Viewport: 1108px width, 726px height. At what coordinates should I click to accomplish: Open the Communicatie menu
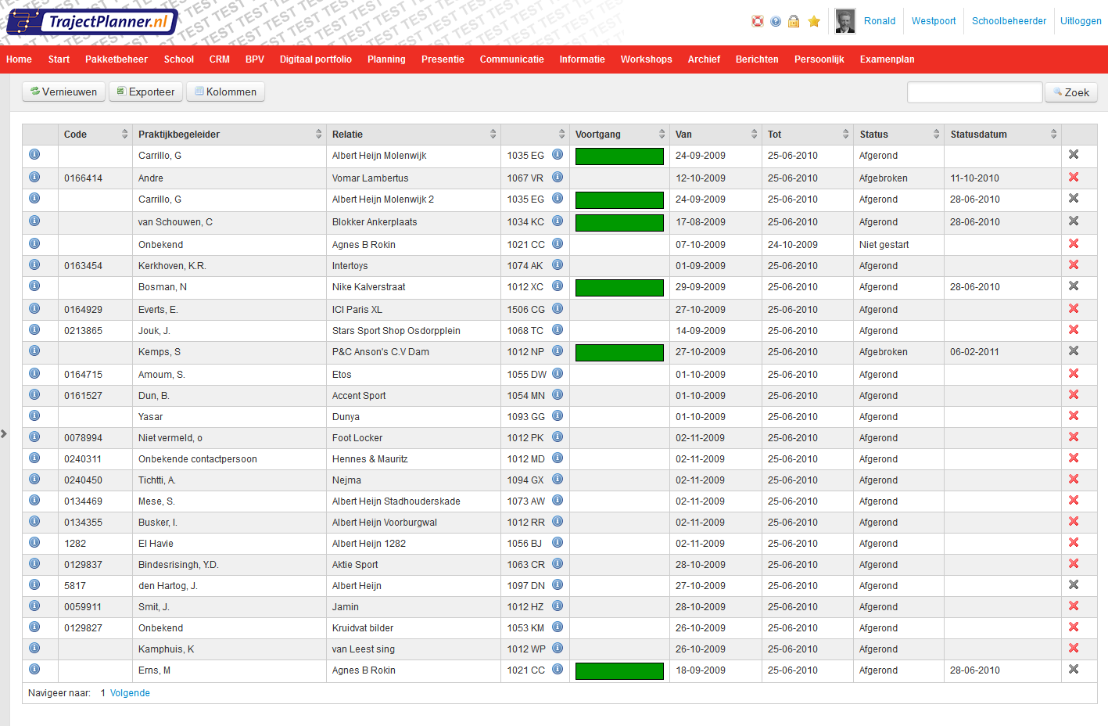[511, 59]
